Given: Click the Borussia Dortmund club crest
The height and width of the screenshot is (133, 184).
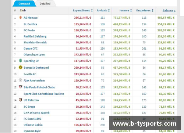Looking at the screenshot, I should (21, 67).
